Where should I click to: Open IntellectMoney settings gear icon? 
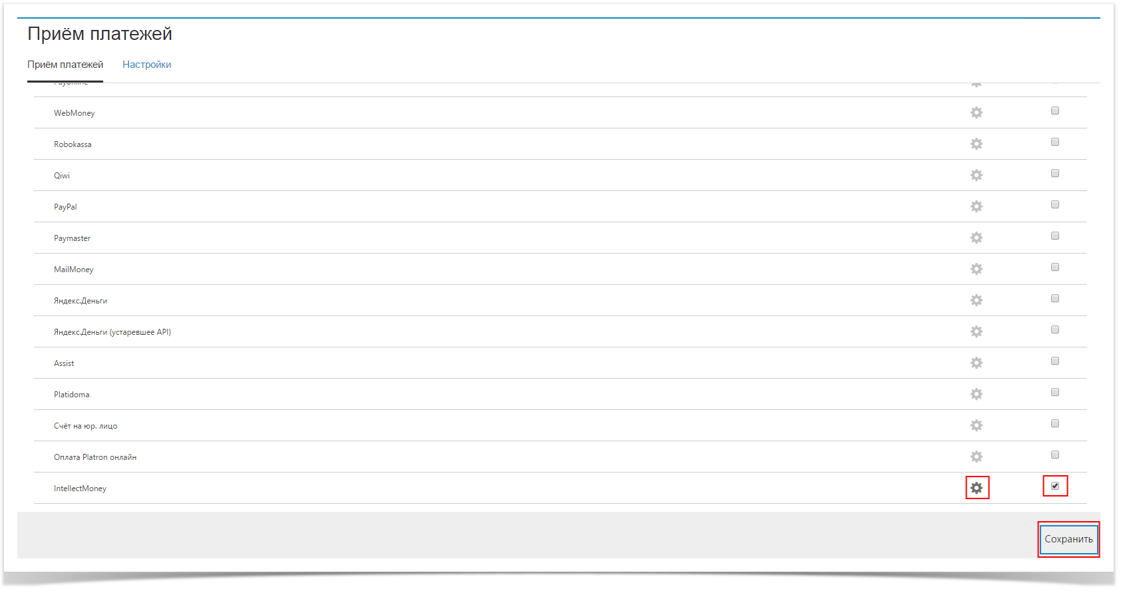click(976, 488)
